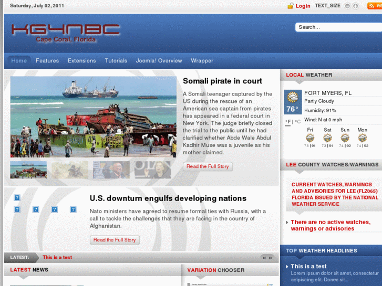
Task: Read the full Somali pirate story
Action: [x=208, y=166]
